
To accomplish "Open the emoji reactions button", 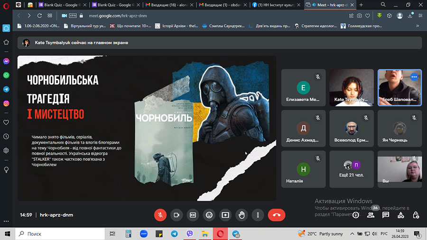I will [209, 215].
